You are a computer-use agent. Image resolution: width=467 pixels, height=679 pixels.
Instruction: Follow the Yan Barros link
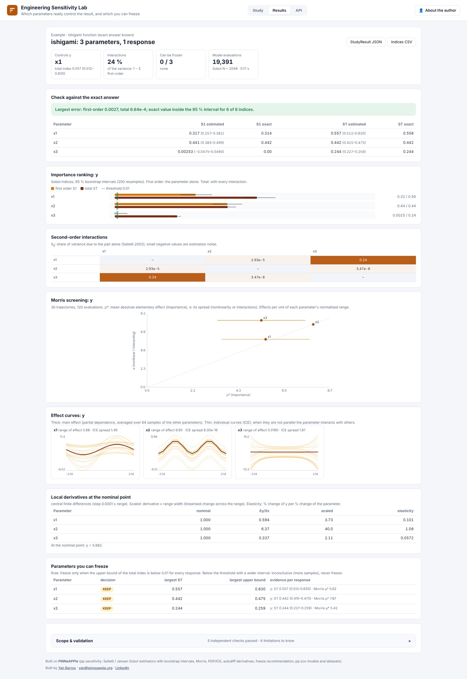[67, 668]
